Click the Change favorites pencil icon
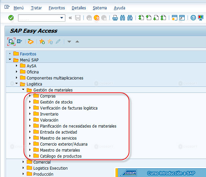The width and height of the screenshot is (206, 177). click(58, 42)
